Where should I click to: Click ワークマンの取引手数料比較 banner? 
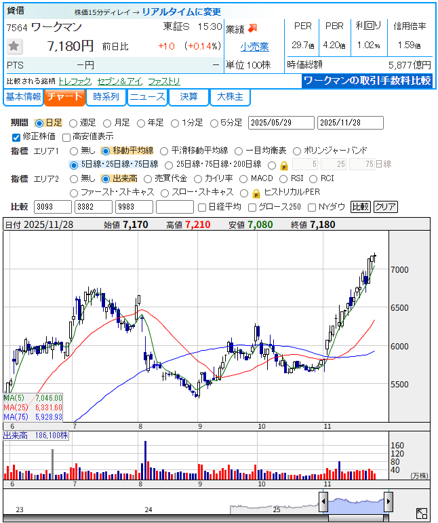[x=367, y=81]
